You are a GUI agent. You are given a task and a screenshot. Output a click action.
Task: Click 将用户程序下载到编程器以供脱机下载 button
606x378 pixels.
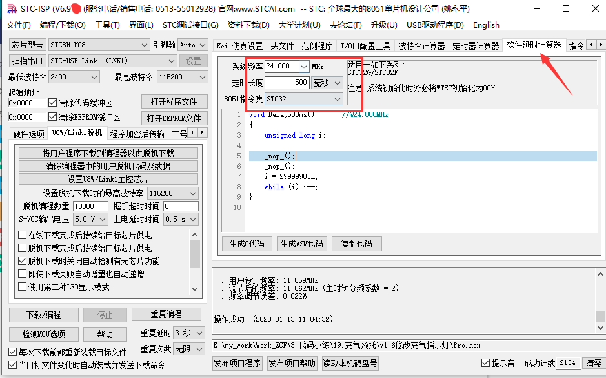(108, 153)
